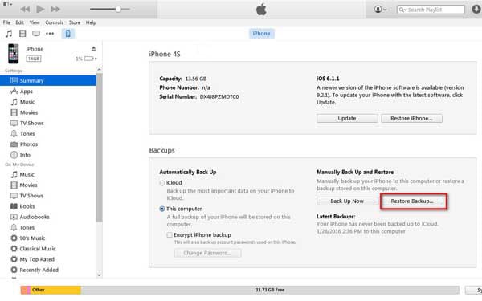Eject the iPhone
Image resolution: width=482 pixels, height=301 pixels.
(93, 48)
